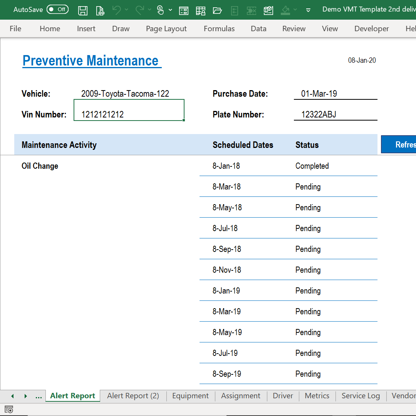Switch to the Formulas ribbon tab
Viewport: 416px width, 416px height.
219,29
